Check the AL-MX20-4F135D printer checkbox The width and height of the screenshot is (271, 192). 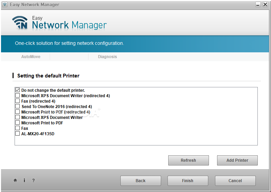click(17, 134)
